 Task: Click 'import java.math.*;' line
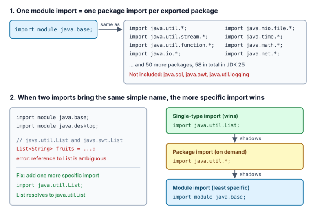coord(254,45)
